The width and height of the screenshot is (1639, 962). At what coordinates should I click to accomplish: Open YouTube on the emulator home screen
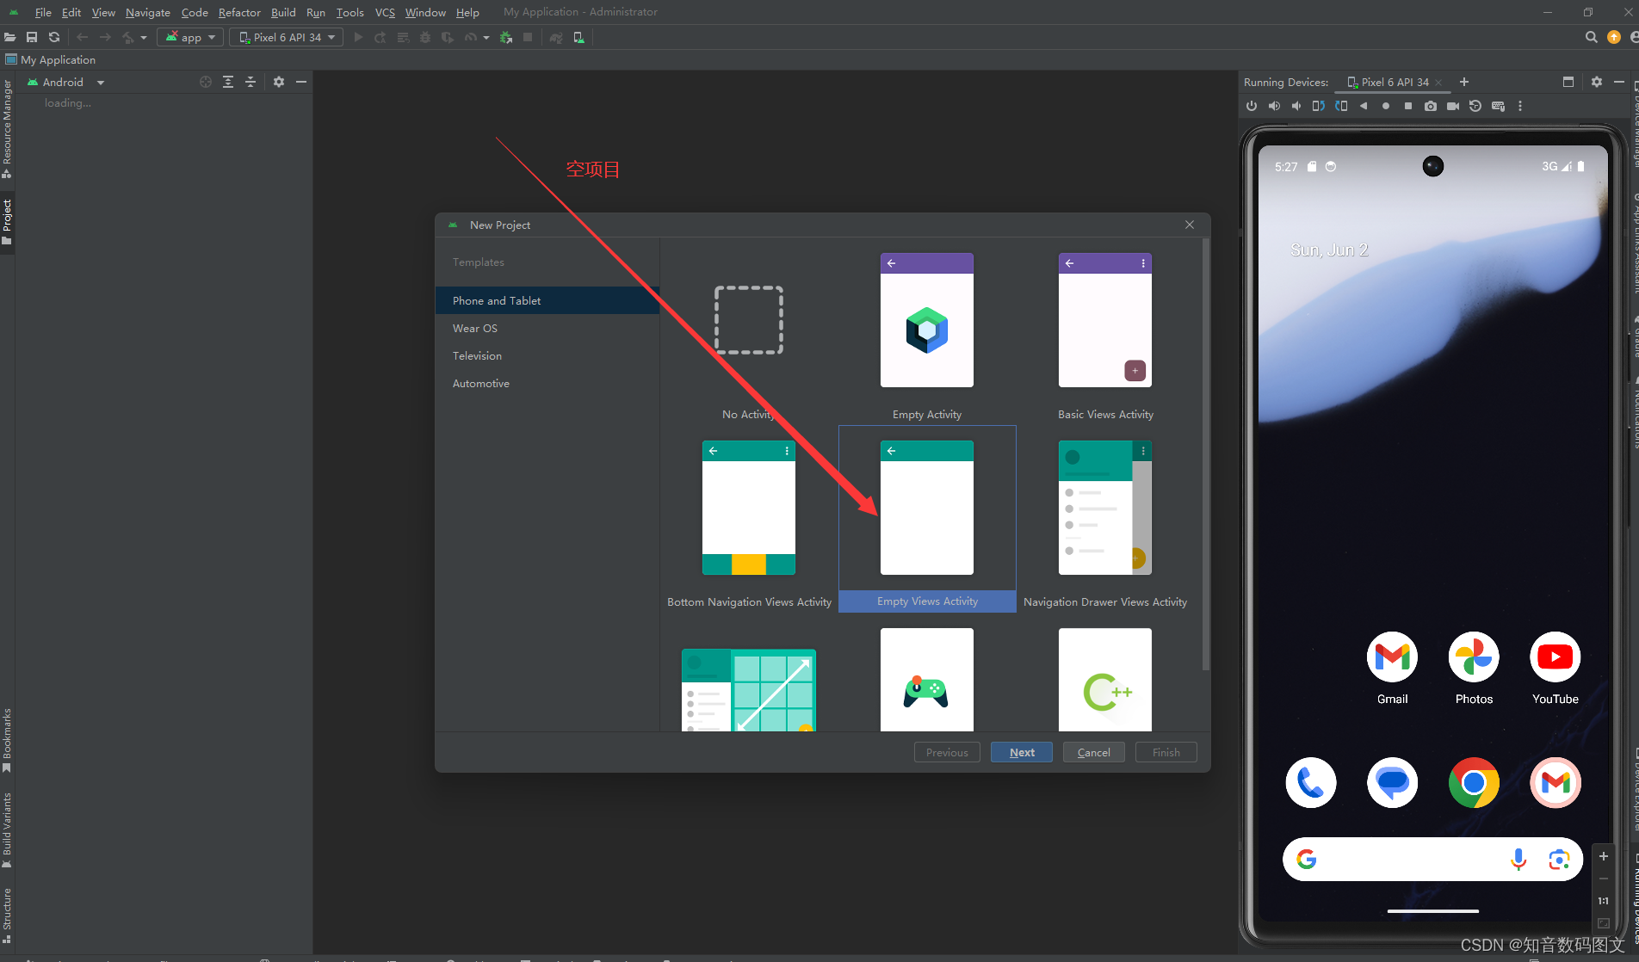(1554, 657)
